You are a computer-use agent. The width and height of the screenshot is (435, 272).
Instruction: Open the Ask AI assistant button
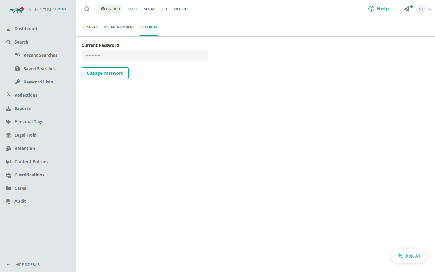pyautogui.click(x=408, y=256)
